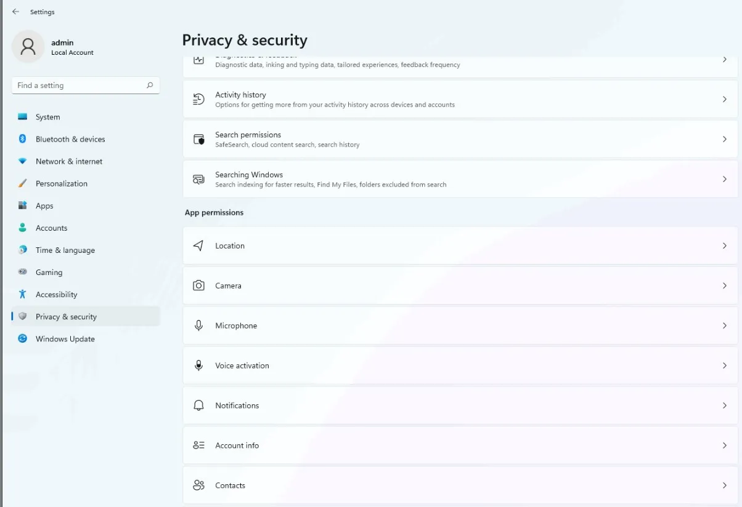Image resolution: width=742 pixels, height=507 pixels.
Task: Open the Location permission row label
Action: tap(230, 246)
